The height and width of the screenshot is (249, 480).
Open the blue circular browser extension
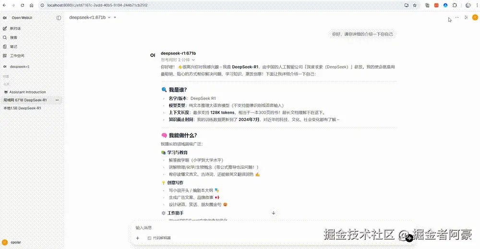click(x=445, y=5)
